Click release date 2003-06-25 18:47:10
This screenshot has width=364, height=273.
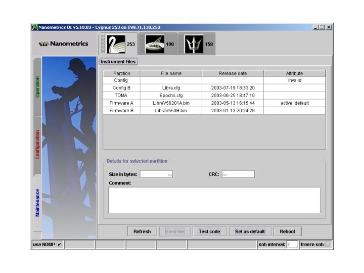[x=233, y=96]
